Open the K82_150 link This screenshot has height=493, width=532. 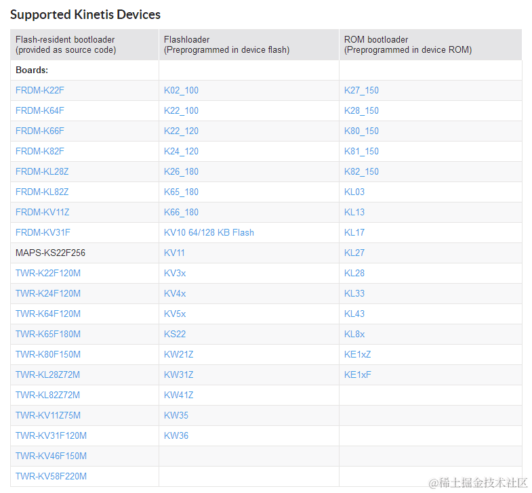pyautogui.click(x=361, y=172)
